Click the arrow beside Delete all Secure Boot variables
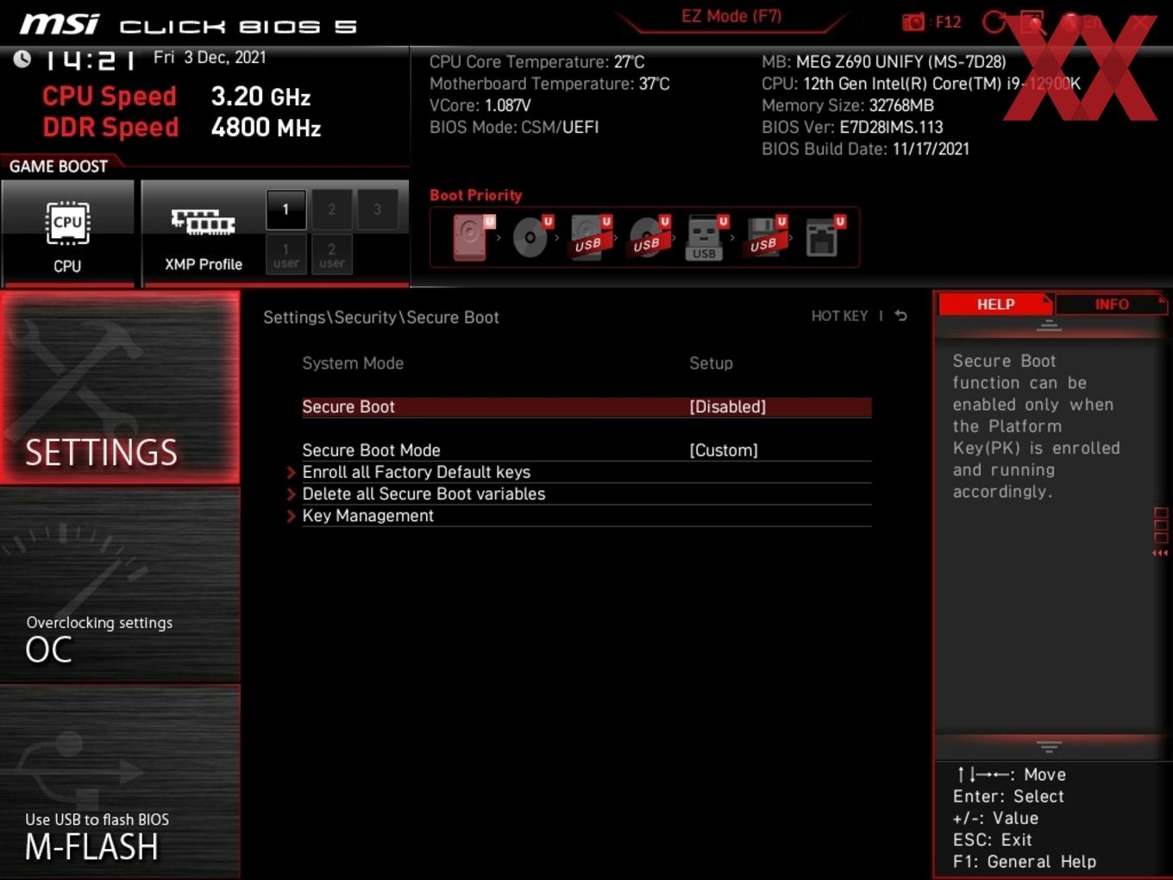The image size is (1173, 880). click(x=292, y=494)
